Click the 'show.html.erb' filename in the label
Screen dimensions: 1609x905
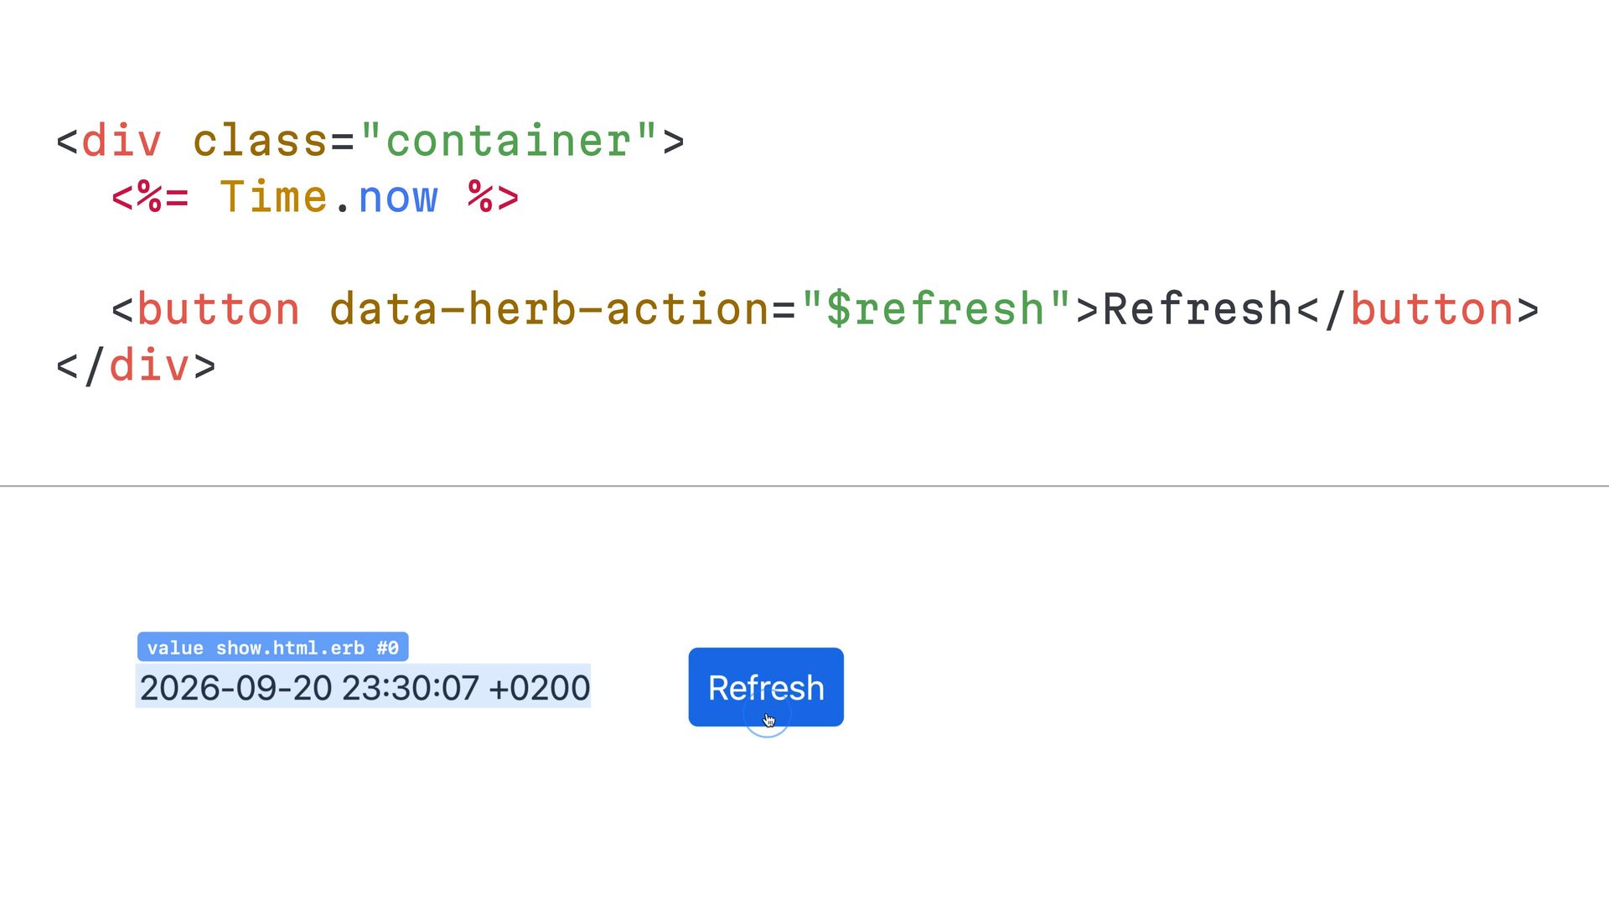[x=290, y=648]
